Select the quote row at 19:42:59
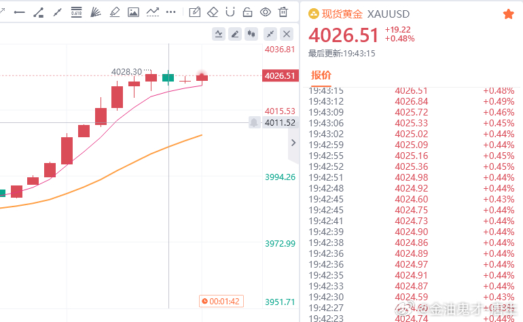The width and height of the screenshot is (523, 322). [x=412, y=145]
